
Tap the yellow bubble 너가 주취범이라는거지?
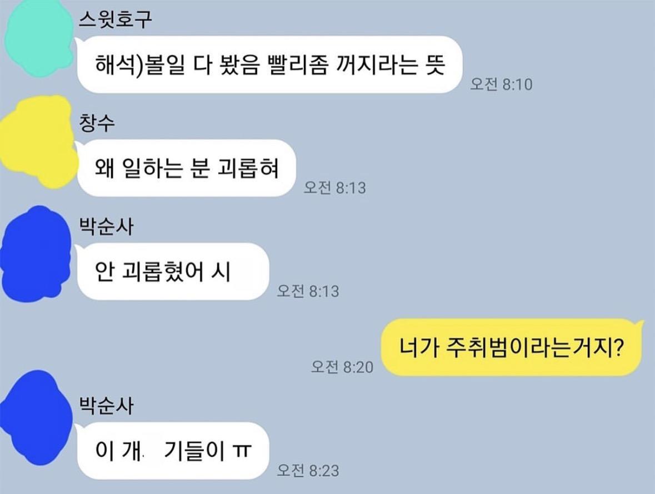[511, 347]
